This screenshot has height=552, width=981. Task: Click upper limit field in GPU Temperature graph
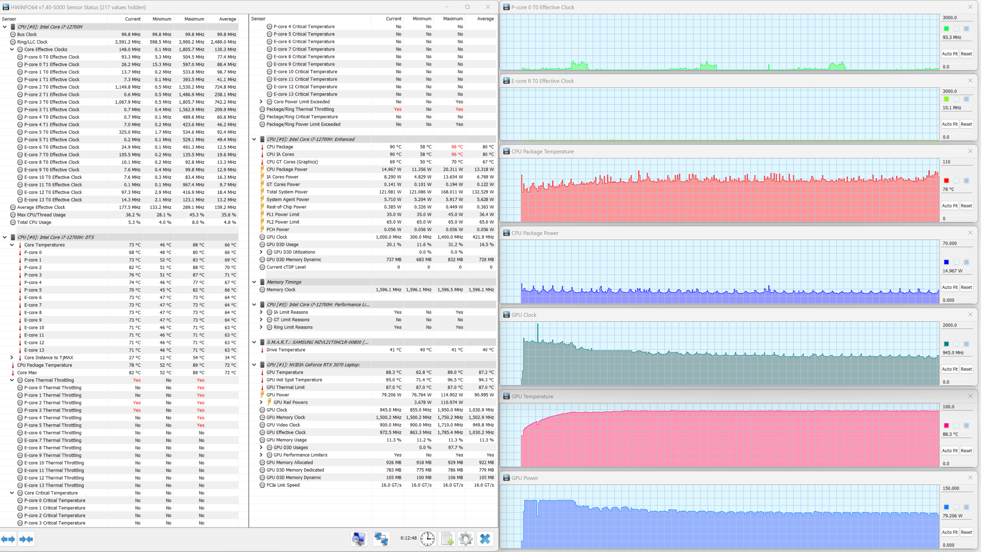click(x=957, y=407)
